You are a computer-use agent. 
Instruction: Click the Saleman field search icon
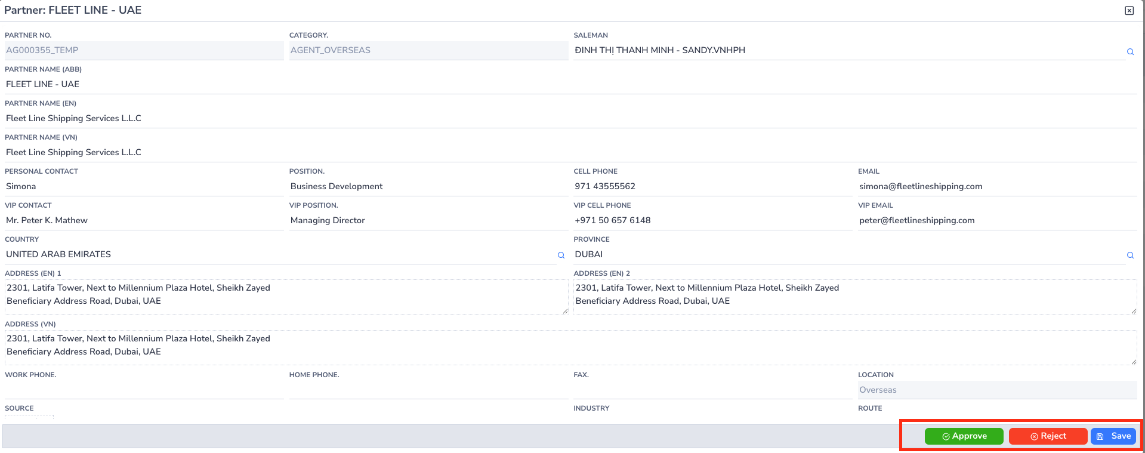1130,51
